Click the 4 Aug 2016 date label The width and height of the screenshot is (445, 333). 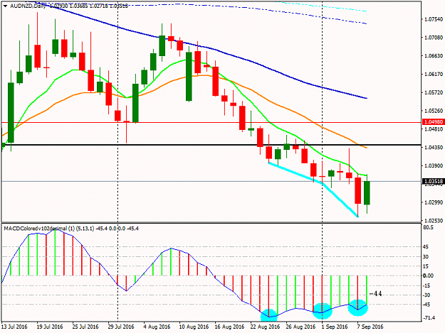(157, 327)
